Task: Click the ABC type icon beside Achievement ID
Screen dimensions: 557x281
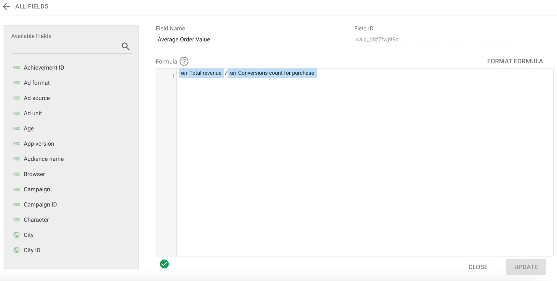Action: tap(16, 68)
